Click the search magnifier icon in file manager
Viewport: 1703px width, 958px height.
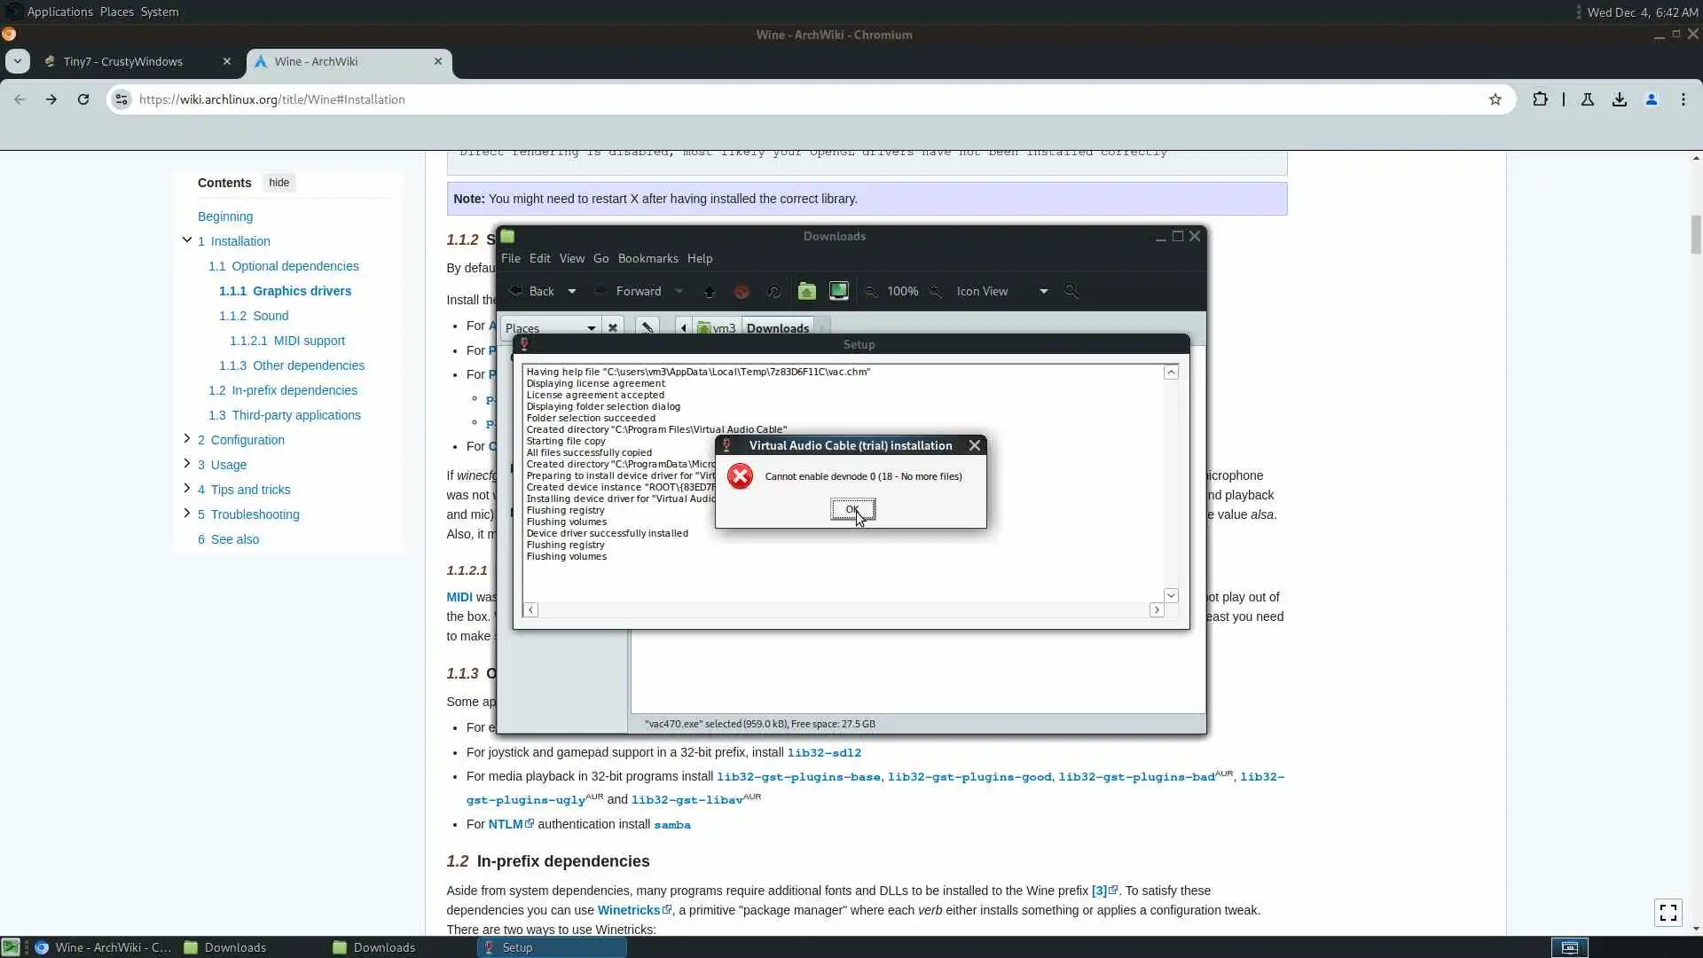[x=1071, y=291]
